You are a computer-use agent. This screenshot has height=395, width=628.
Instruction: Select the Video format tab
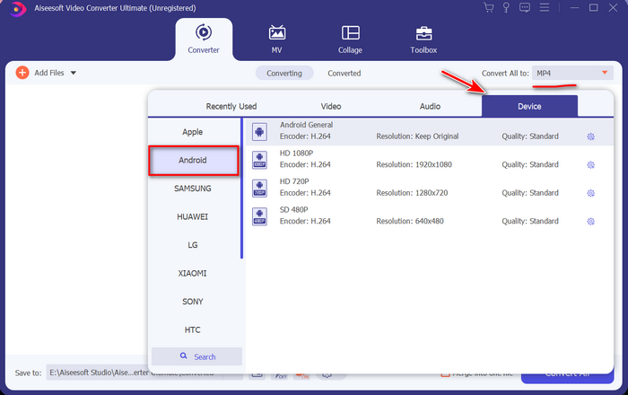[331, 106]
